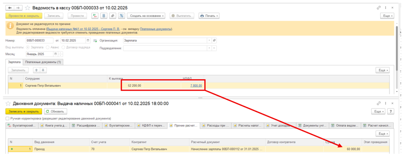Select Аванс payment type radio

48,47
